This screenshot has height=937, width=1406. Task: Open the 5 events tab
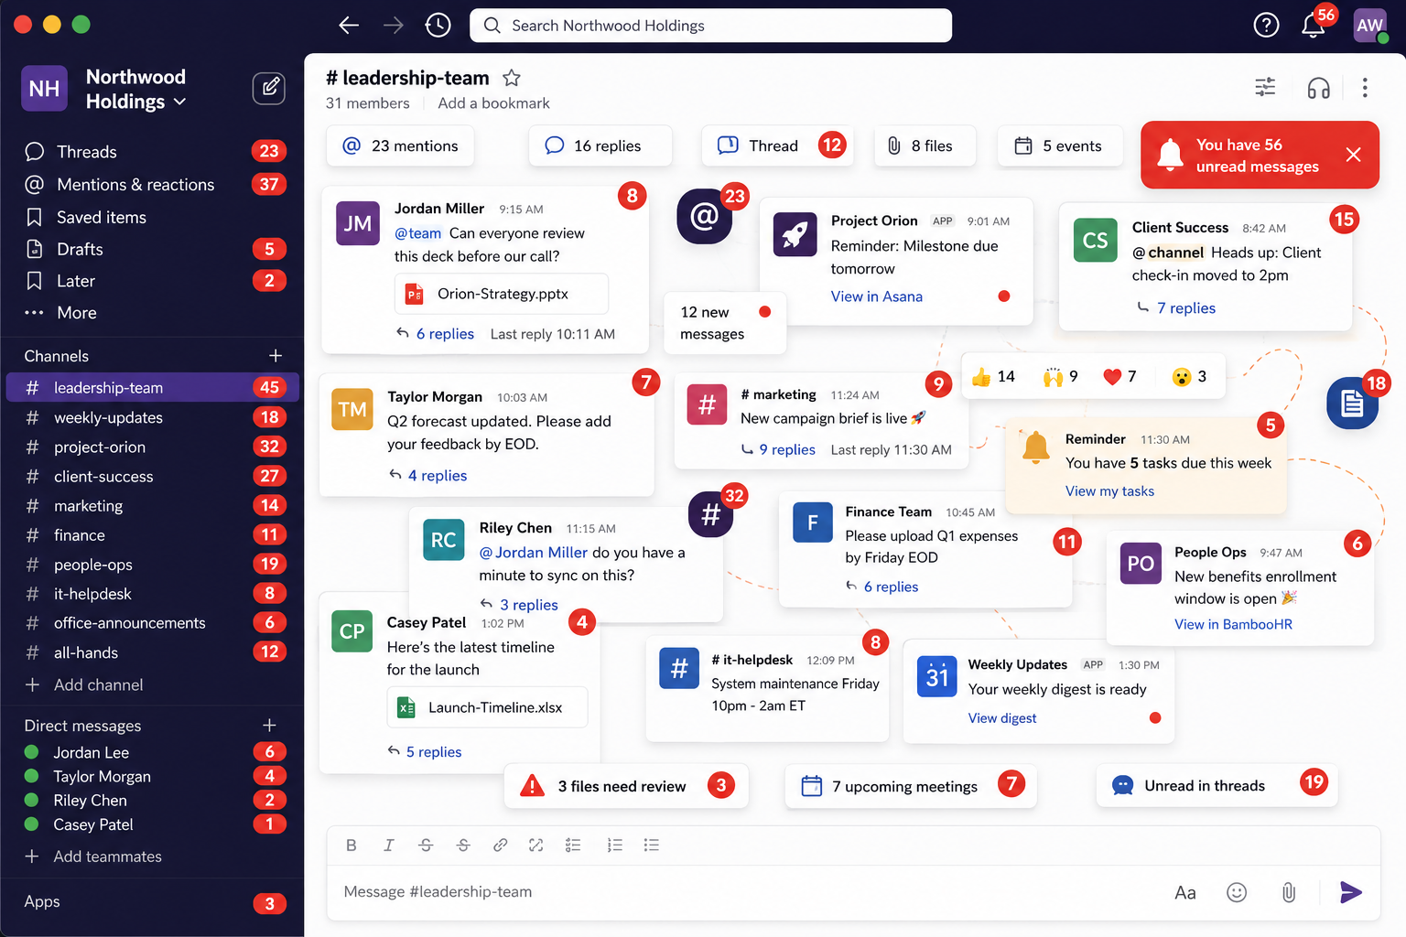coord(1060,145)
